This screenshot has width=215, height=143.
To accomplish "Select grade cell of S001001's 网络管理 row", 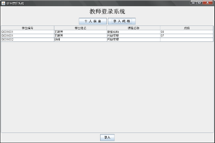I will click(x=187, y=36).
